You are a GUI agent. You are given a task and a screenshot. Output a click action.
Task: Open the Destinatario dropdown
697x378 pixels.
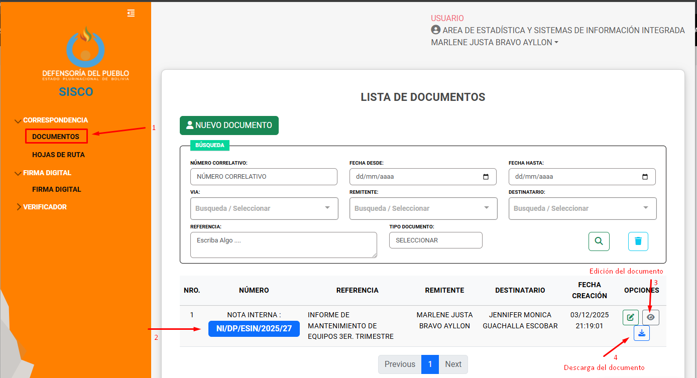point(583,208)
